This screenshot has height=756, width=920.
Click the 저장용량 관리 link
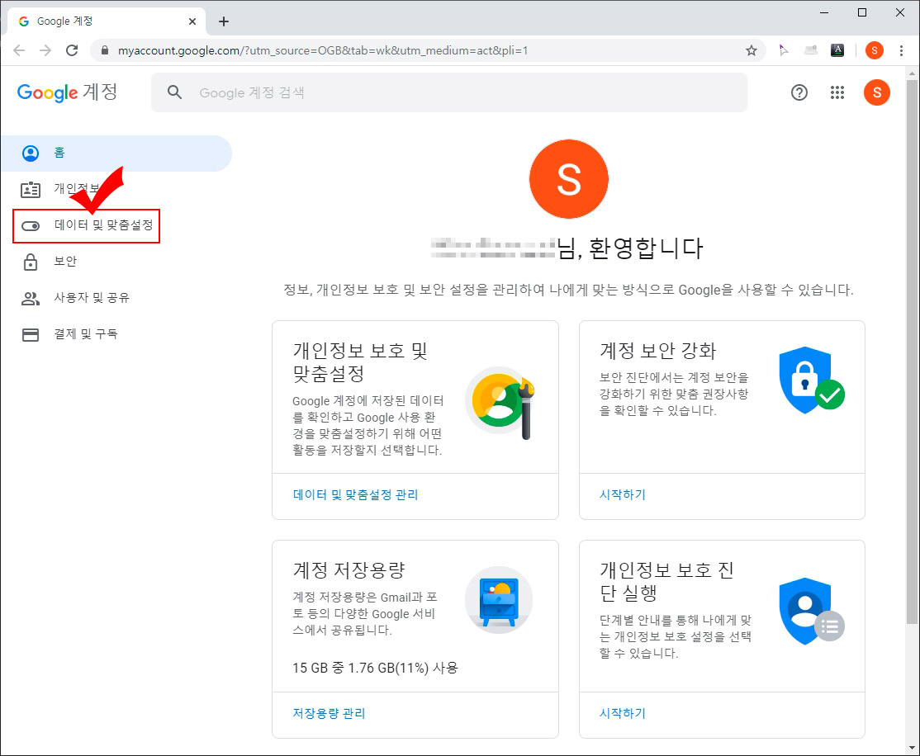(330, 714)
